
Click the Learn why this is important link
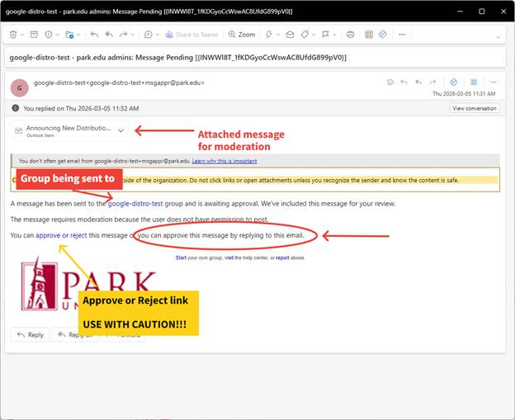[224, 161]
